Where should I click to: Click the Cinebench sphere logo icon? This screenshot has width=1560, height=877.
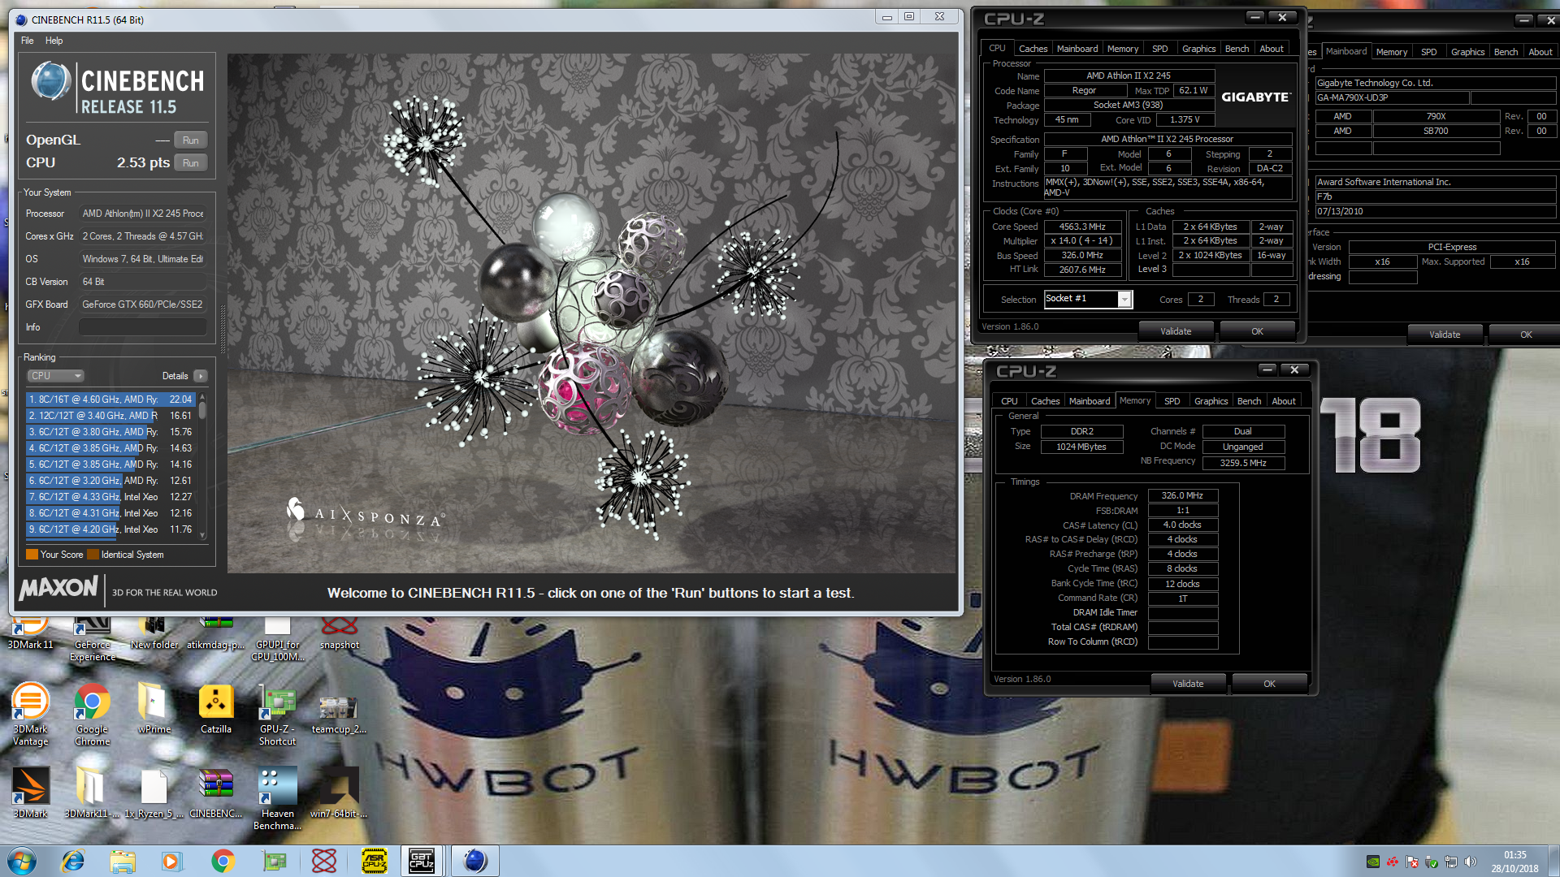click(x=50, y=83)
